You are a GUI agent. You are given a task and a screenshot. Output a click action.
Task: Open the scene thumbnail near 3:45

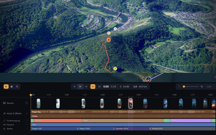point(165,103)
